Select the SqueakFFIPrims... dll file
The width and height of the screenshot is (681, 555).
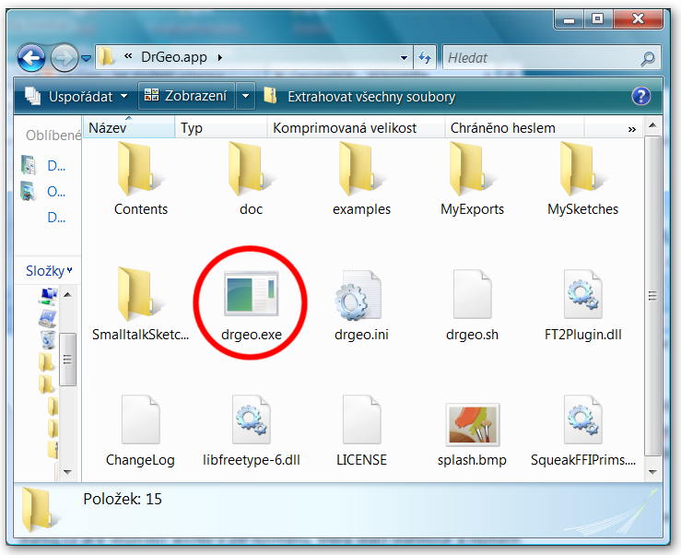[582, 431]
